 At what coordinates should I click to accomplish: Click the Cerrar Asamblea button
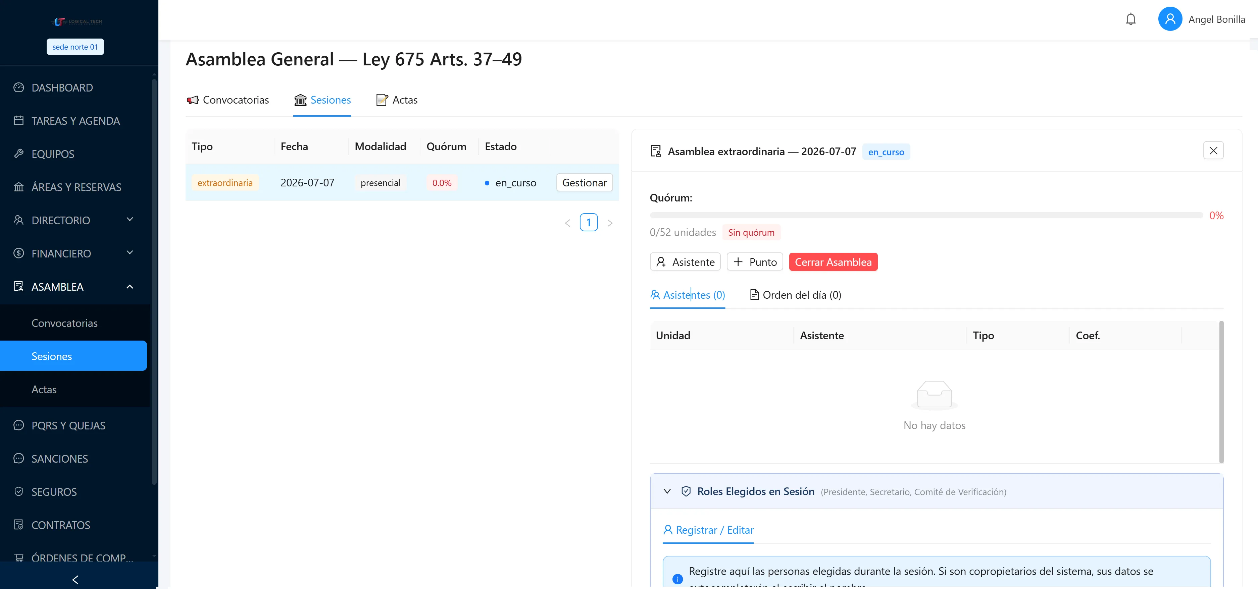point(833,262)
